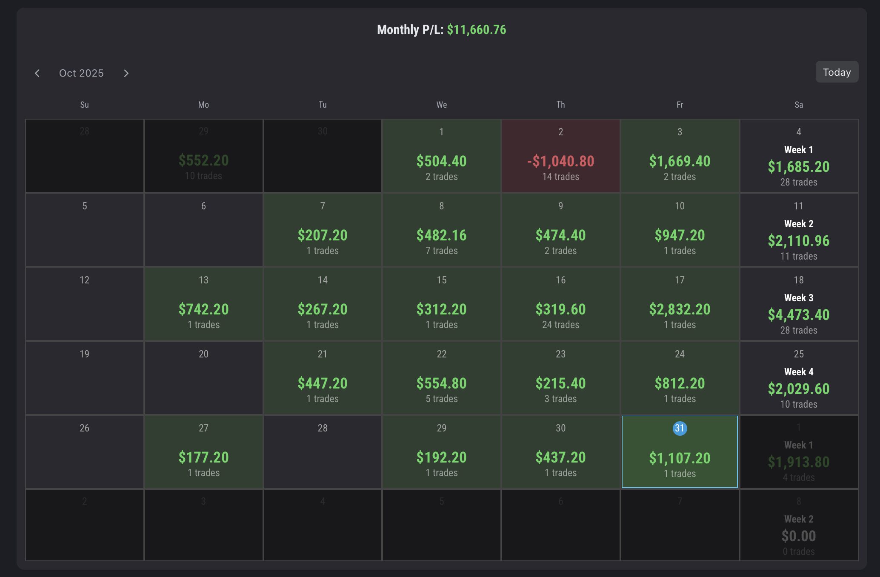Select October 3 with $1,669.40 profit
This screenshot has height=577, width=880.
[680, 156]
